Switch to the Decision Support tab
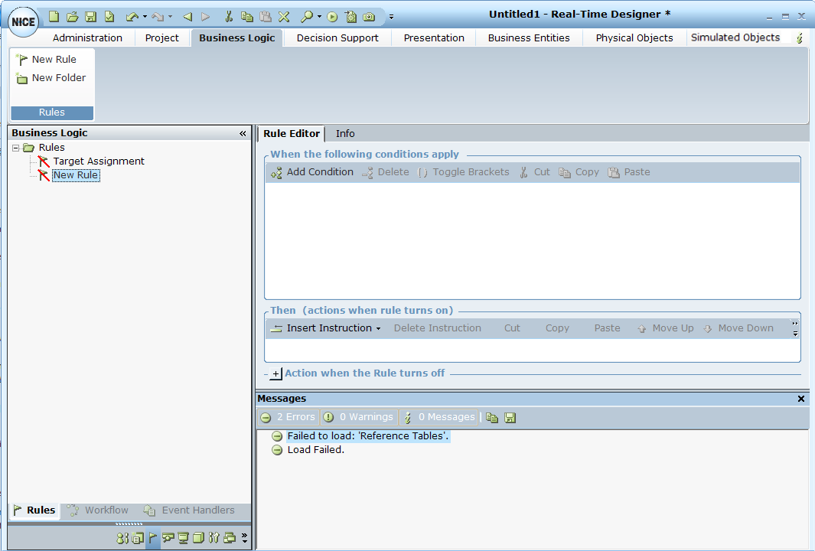 pyautogui.click(x=337, y=37)
